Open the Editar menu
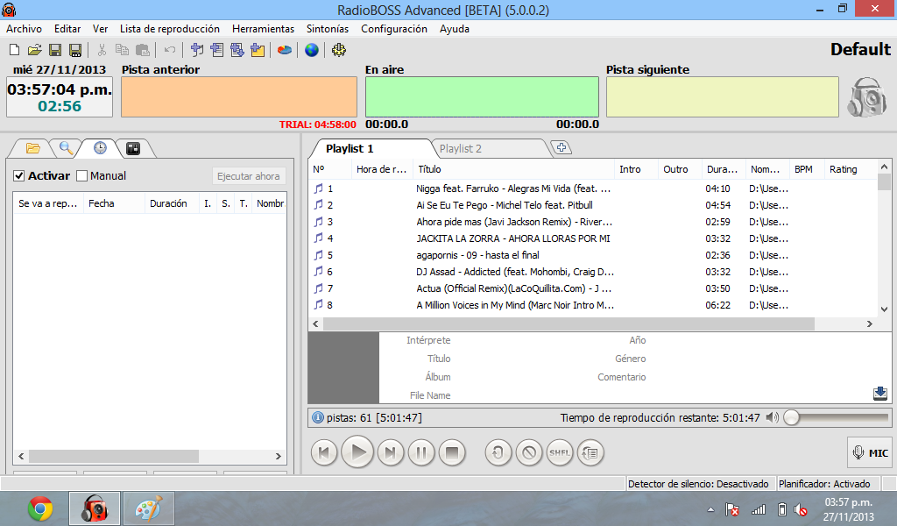 click(x=67, y=29)
